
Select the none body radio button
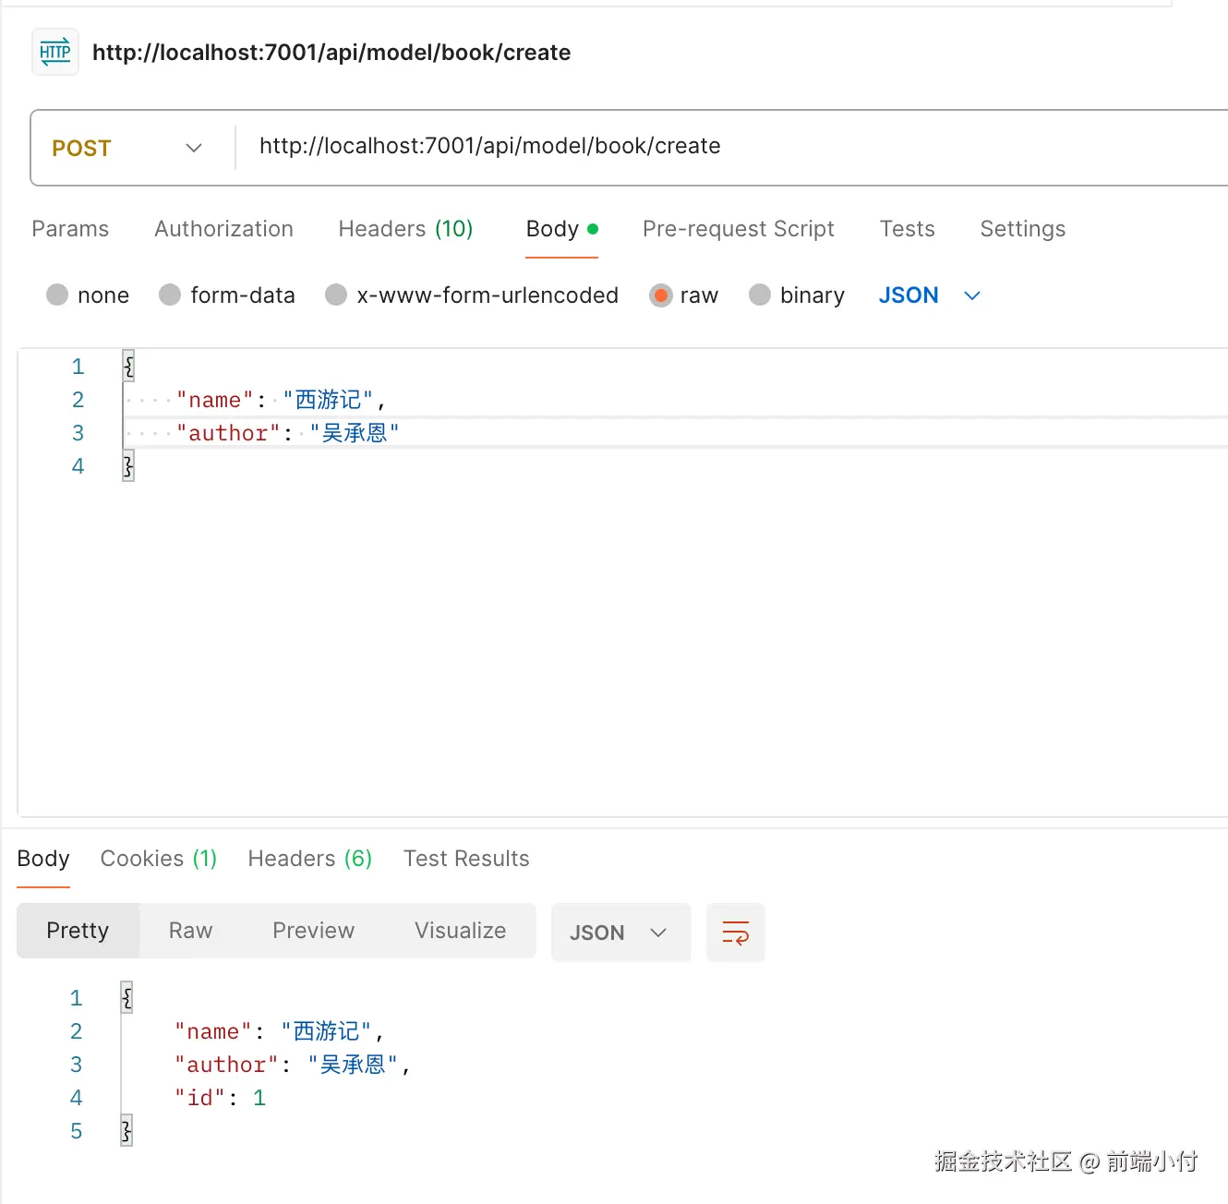[57, 295]
